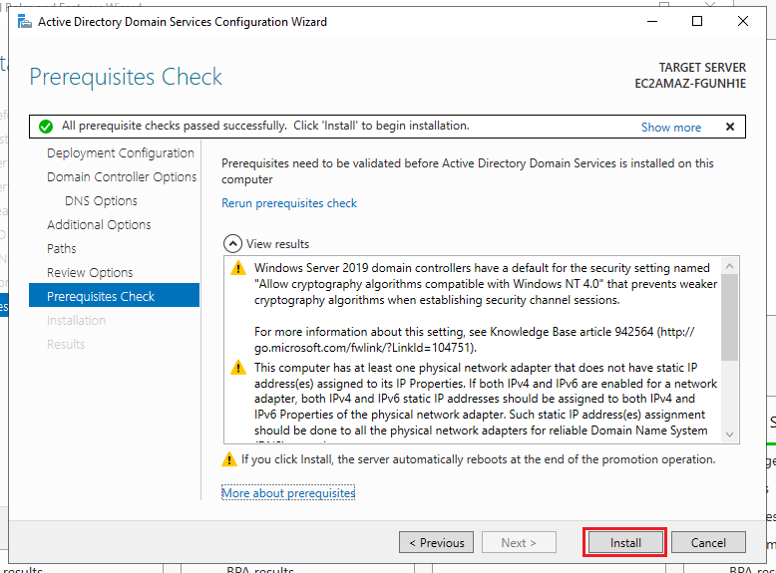Open Rerun prerequisites check link
Screen dimensions: 776x573
pos(289,203)
